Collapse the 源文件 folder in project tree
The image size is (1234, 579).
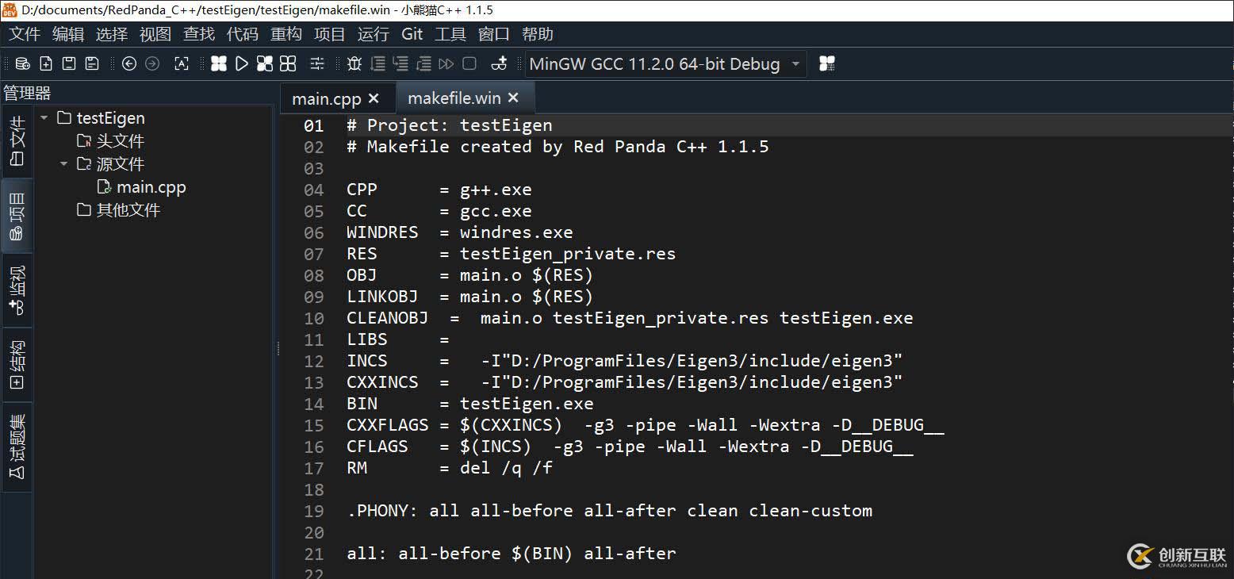coord(64,164)
